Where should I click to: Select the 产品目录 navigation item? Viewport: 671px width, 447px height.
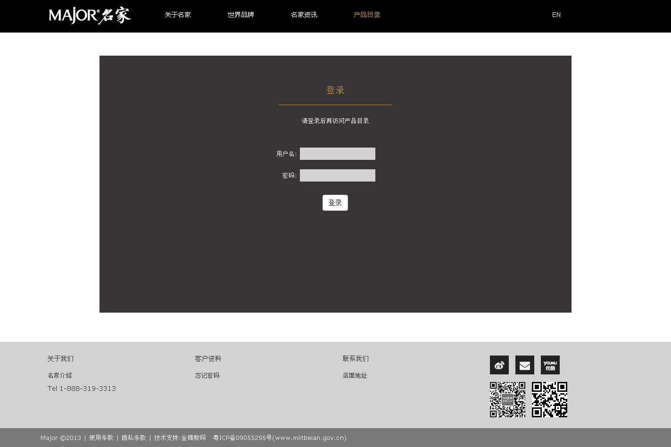[367, 15]
